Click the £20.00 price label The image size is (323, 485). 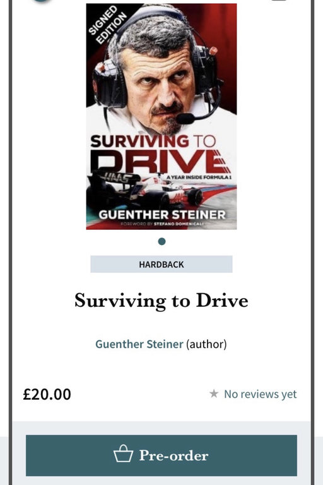pyautogui.click(x=47, y=394)
